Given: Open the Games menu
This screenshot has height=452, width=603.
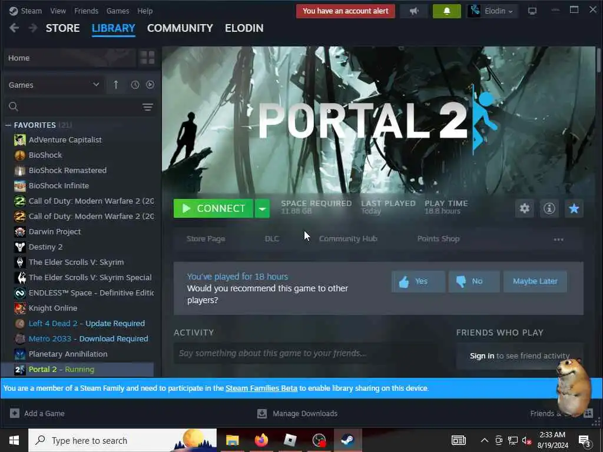Looking at the screenshot, I should point(118,11).
